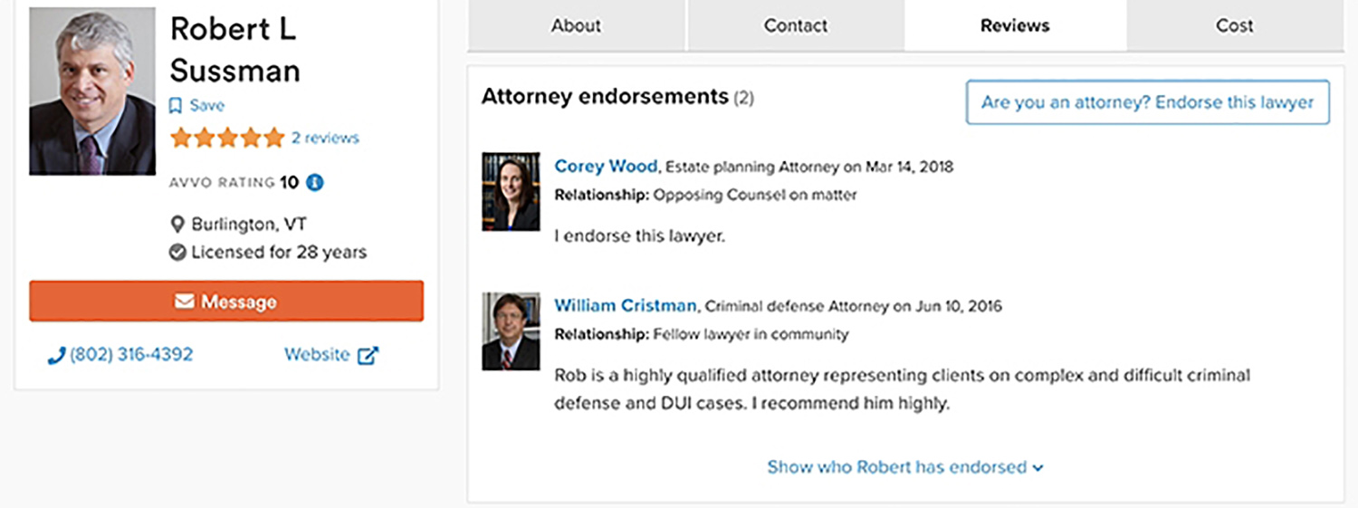1358x508 pixels.
Task: Click Endorse this lawyer button
Action: click(x=1147, y=102)
